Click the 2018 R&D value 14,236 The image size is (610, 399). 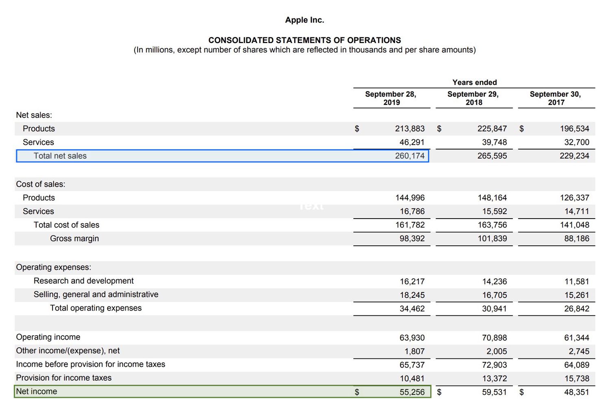[495, 282]
